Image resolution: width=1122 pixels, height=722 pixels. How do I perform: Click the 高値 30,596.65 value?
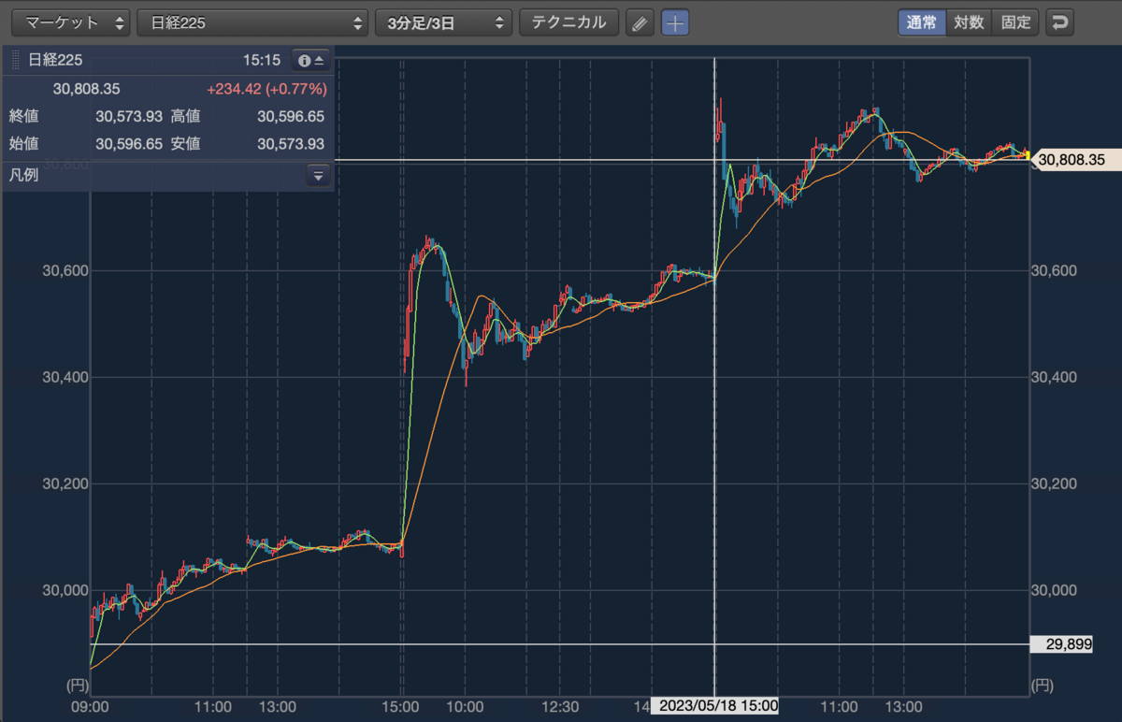pyautogui.click(x=291, y=117)
